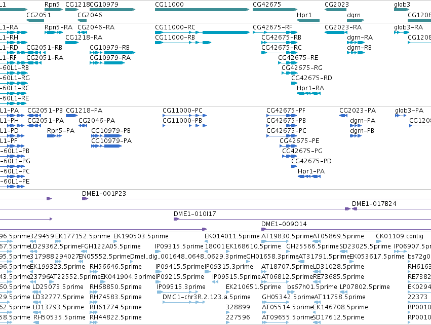Select the CG2023 gene label
Image resolution: width=431 pixels, height=325 pixels.
click(337, 5)
